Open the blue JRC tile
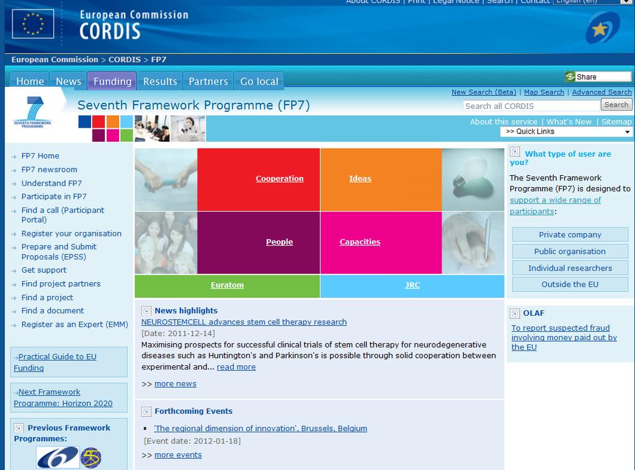The height and width of the screenshot is (470, 635). coord(412,286)
